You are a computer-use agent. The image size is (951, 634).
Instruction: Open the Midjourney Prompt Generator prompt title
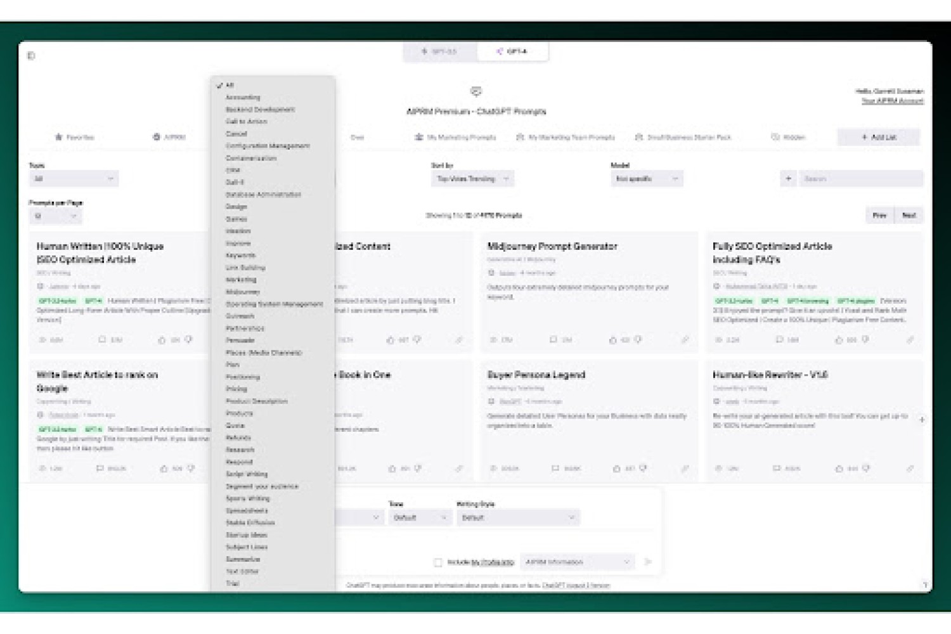(552, 247)
